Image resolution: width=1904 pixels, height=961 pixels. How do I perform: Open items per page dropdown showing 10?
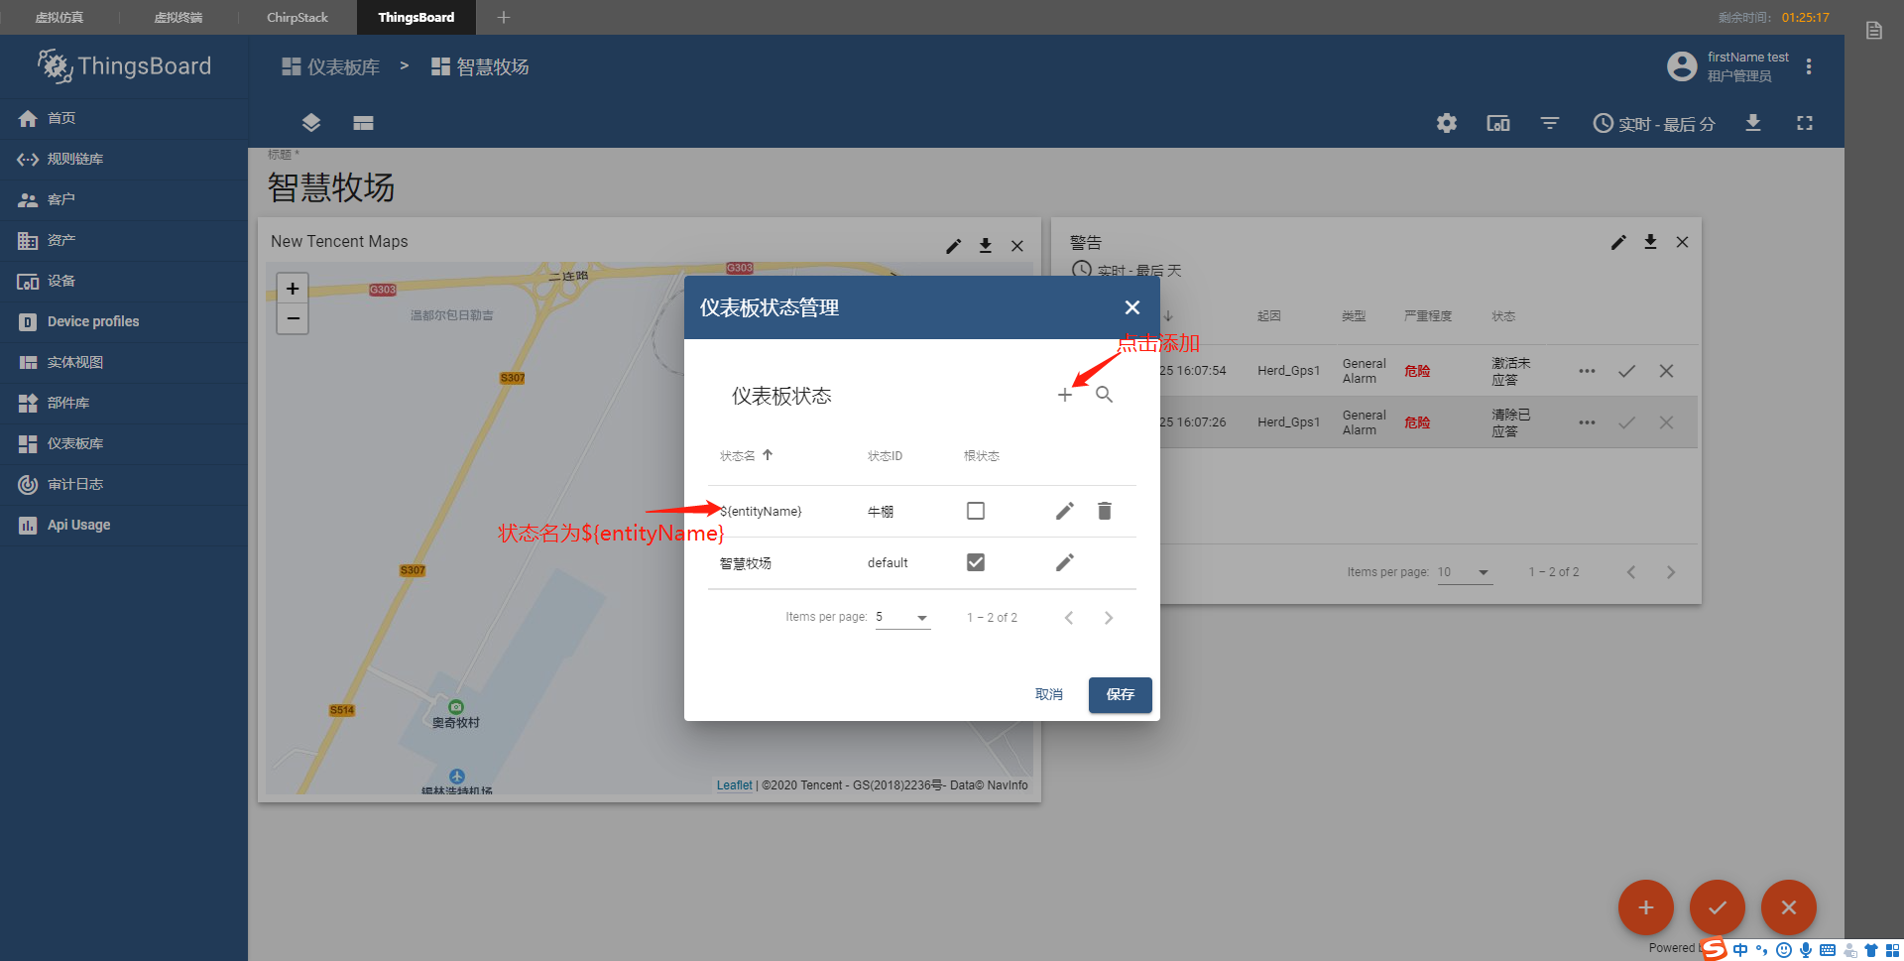point(1463,572)
